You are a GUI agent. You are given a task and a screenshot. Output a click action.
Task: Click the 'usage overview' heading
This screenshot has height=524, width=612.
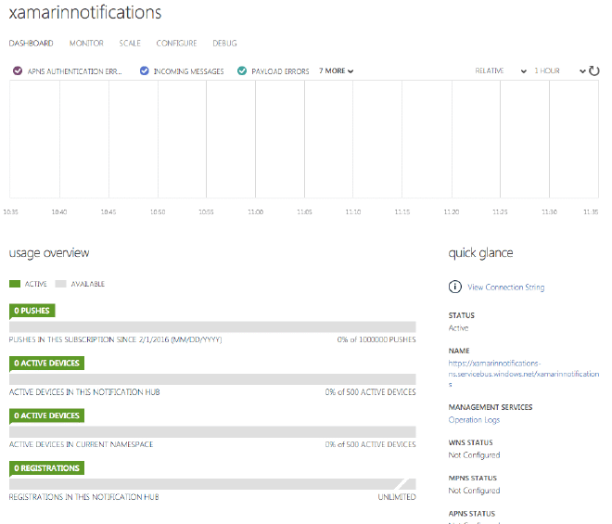(49, 253)
